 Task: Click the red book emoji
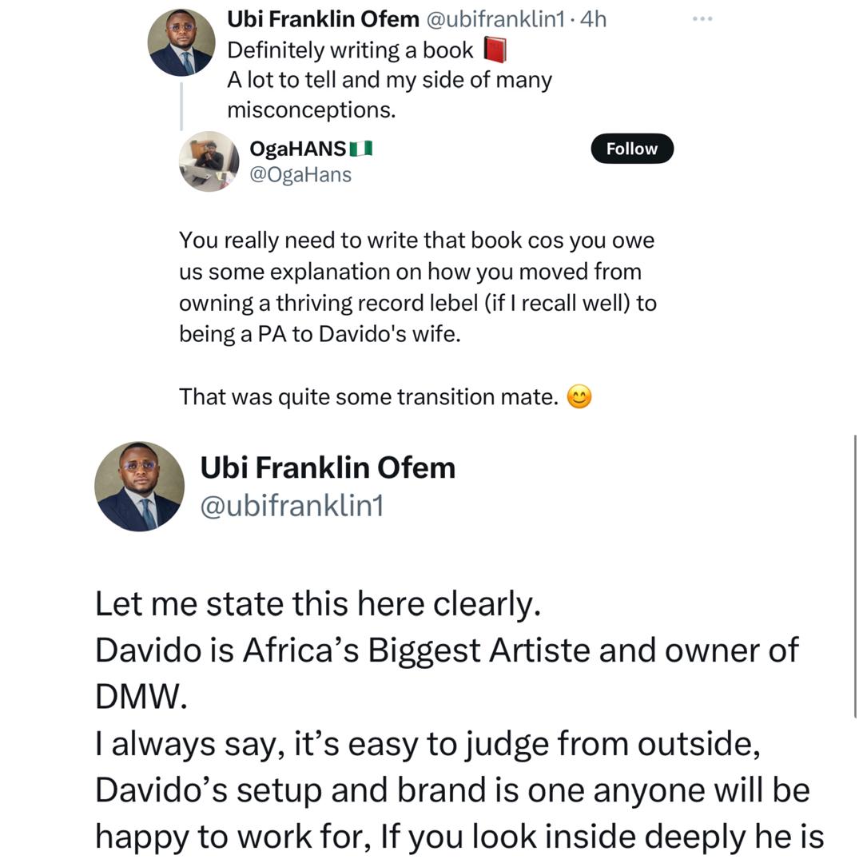(495, 50)
